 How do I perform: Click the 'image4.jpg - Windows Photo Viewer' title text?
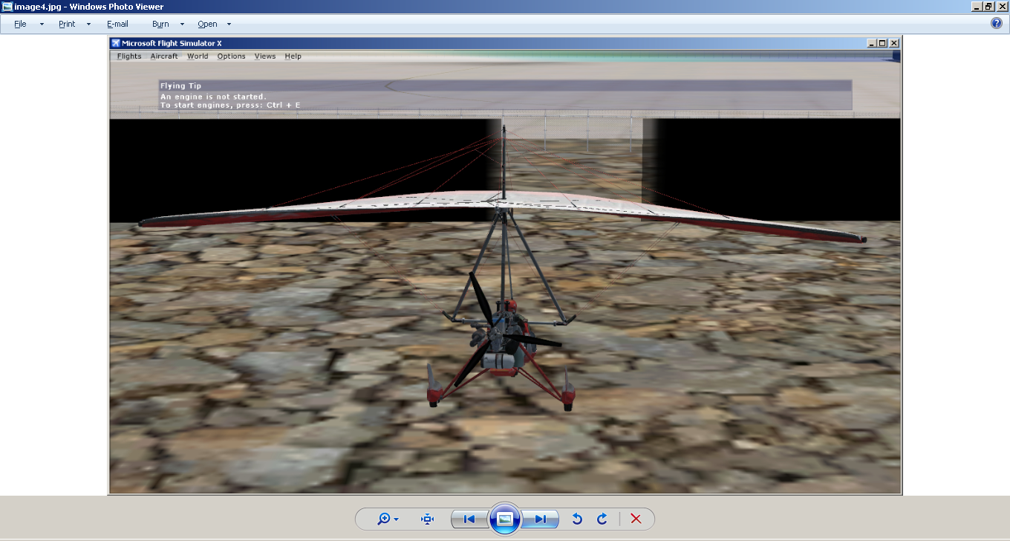89,7
